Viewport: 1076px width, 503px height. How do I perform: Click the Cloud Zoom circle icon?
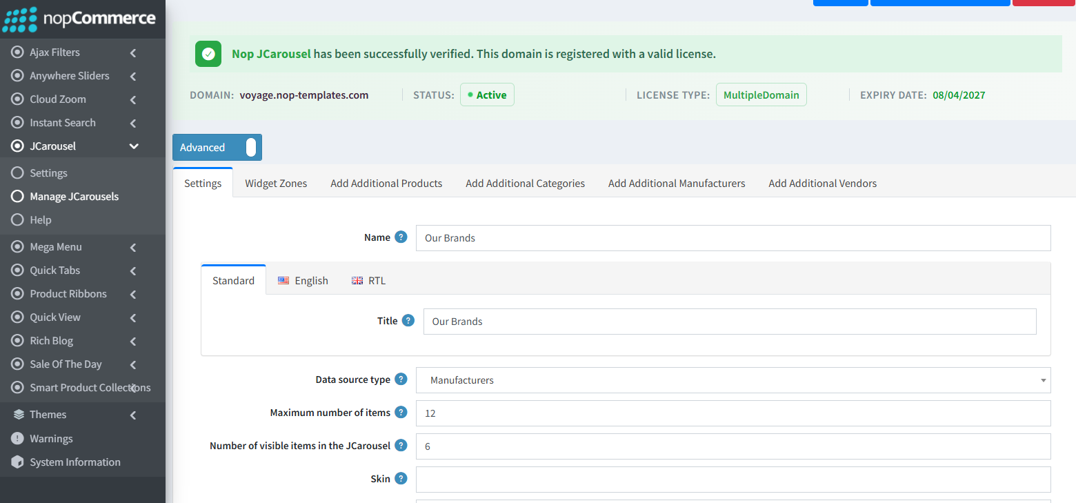(18, 99)
